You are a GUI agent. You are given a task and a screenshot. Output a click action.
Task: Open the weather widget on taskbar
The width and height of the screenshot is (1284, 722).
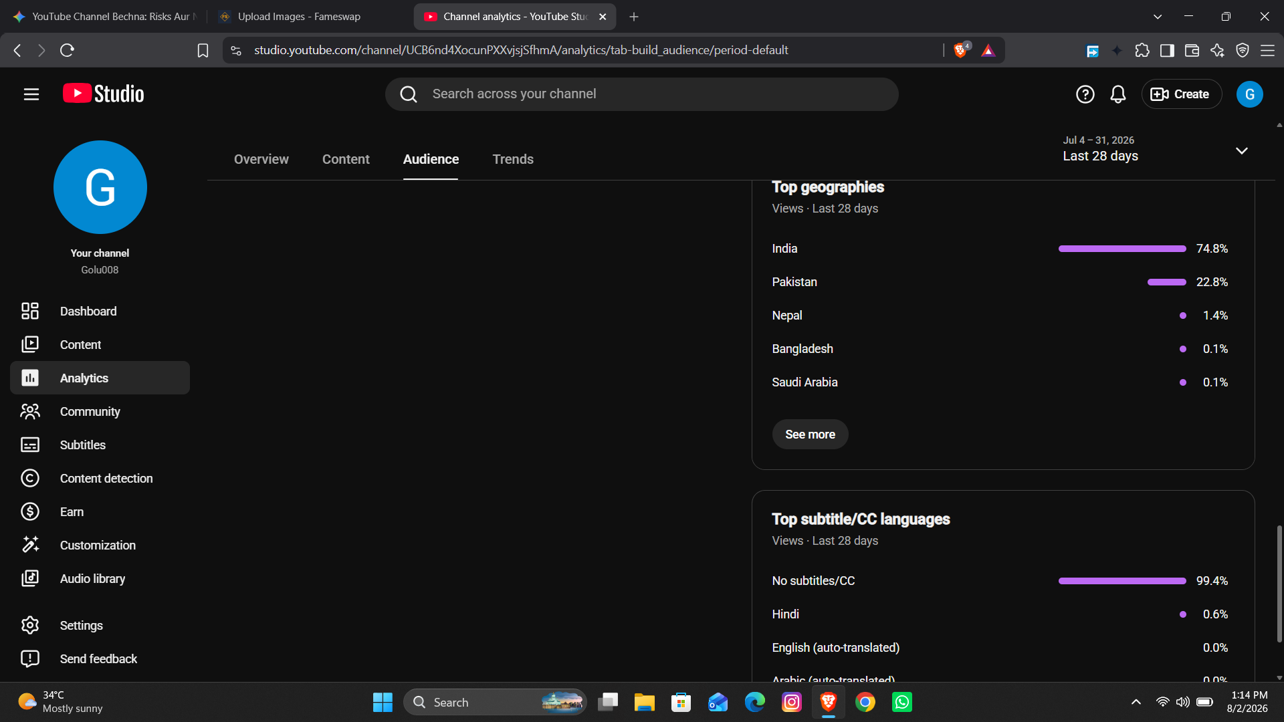tap(60, 702)
